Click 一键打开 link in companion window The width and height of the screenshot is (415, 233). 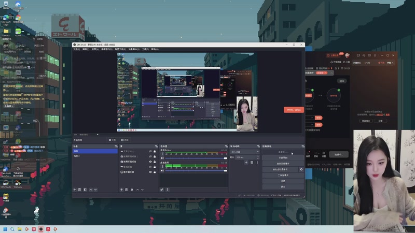coord(379,114)
